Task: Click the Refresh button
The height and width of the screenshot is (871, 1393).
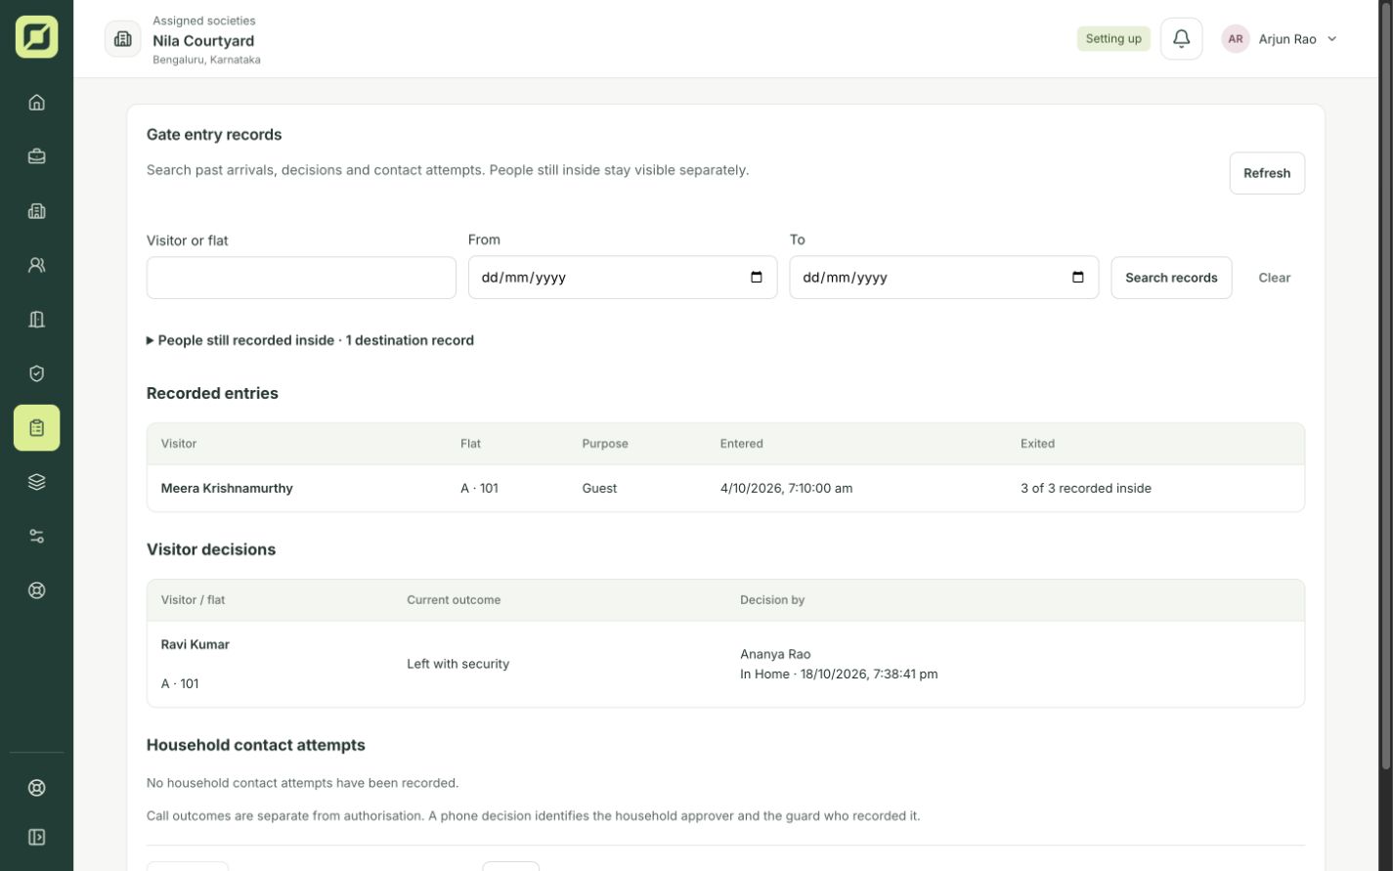Action: (1267, 173)
